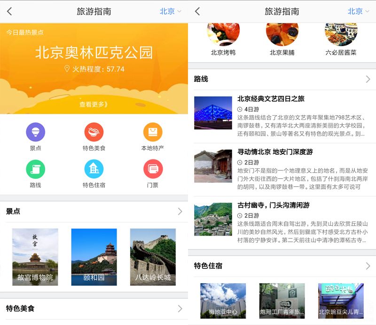Select the 景点 category icon

[35, 133]
